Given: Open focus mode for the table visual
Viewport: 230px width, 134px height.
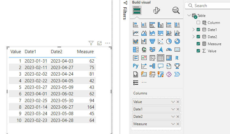Looking at the screenshot, I should [99, 43].
